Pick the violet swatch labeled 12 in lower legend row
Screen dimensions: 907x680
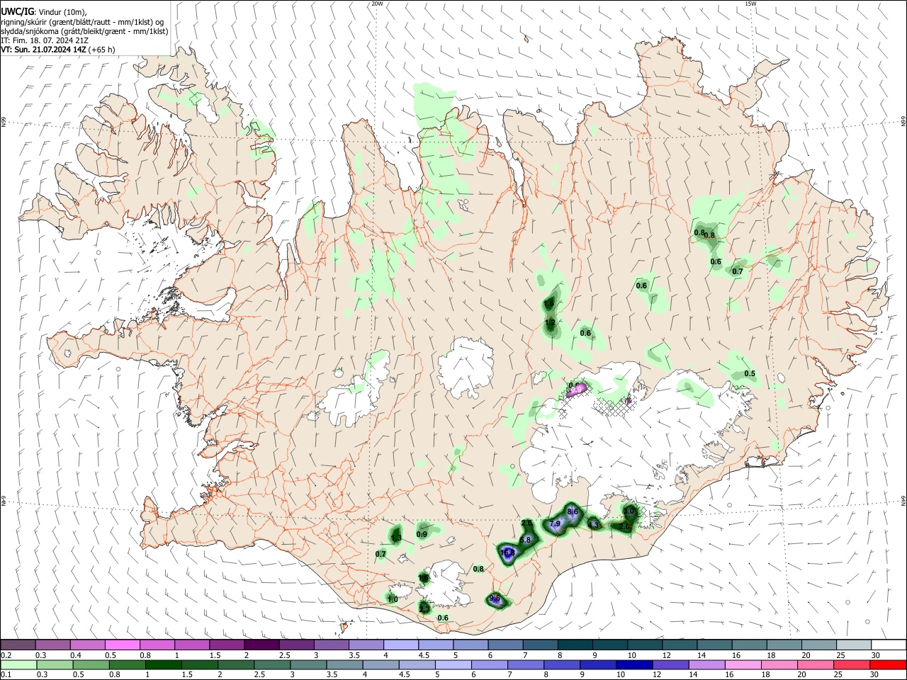tap(670, 664)
